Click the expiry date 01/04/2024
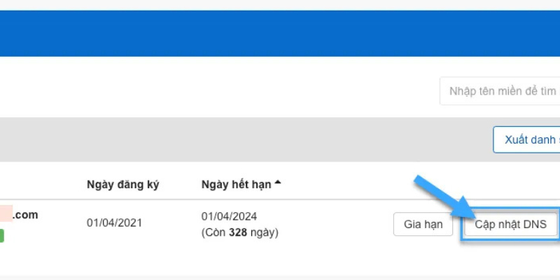The width and height of the screenshot is (560, 280). pyautogui.click(x=229, y=217)
